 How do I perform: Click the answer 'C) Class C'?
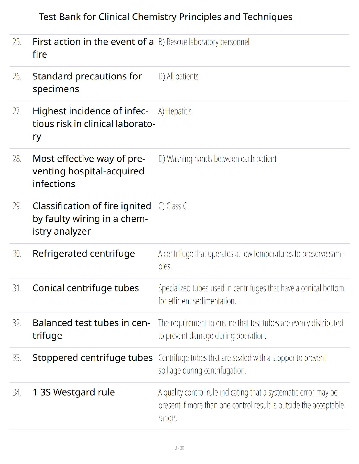coord(172,206)
